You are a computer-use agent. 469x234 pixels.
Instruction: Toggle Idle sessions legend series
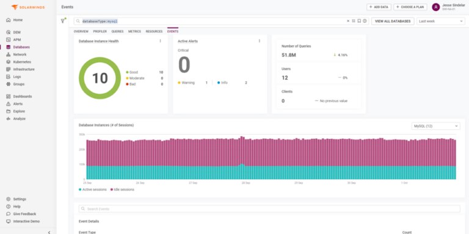(122, 190)
